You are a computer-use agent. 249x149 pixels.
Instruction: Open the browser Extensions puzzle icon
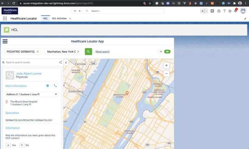click(x=234, y=3)
